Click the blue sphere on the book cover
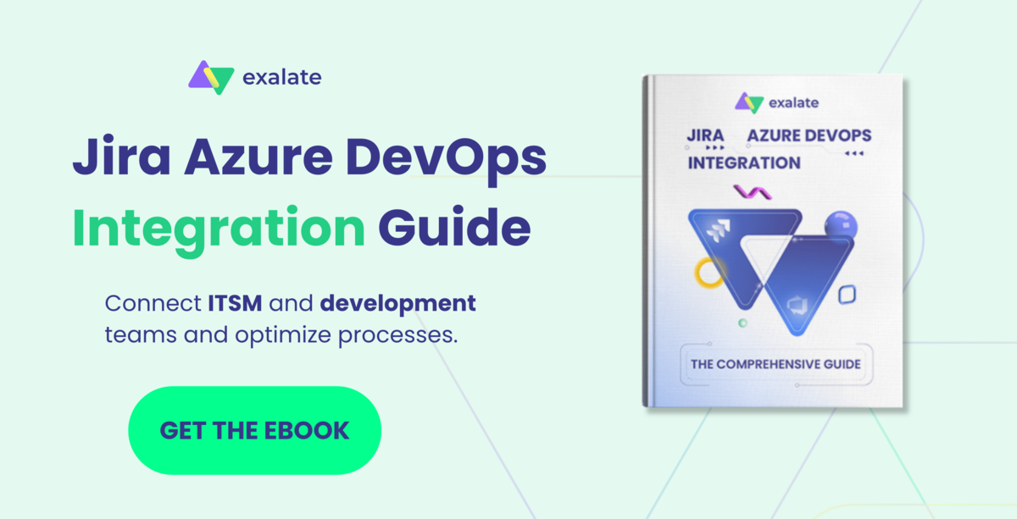The image size is (1017, 519). click(840, 226)
